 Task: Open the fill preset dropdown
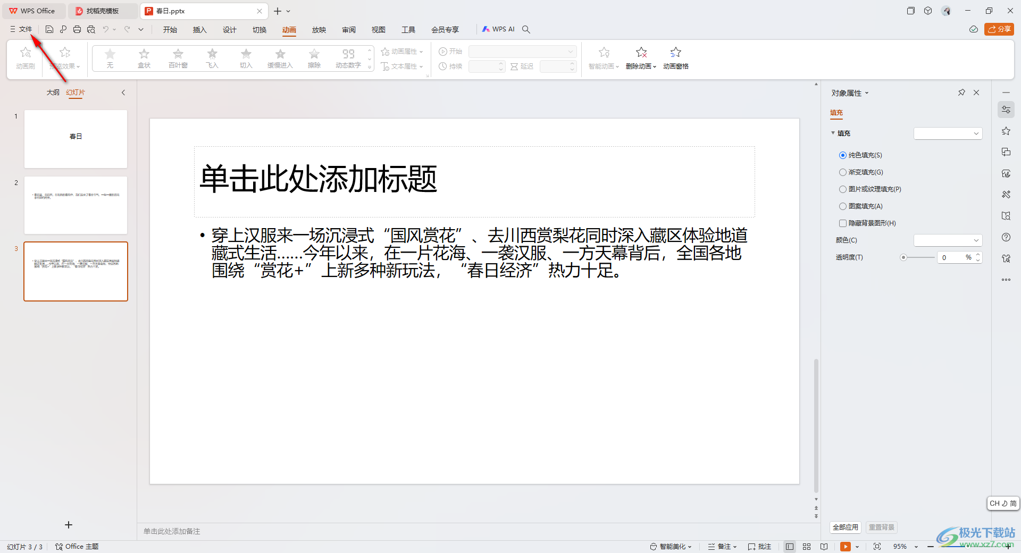(948, 133)
